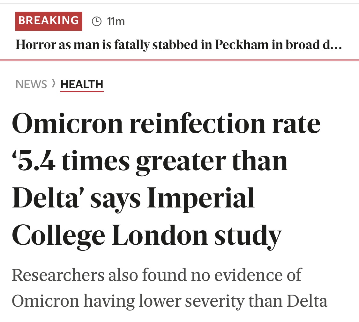This screenshot has width=359, height=322.
Task: Open the HEALTH section breadcrumb
Action: coord(82,84)
